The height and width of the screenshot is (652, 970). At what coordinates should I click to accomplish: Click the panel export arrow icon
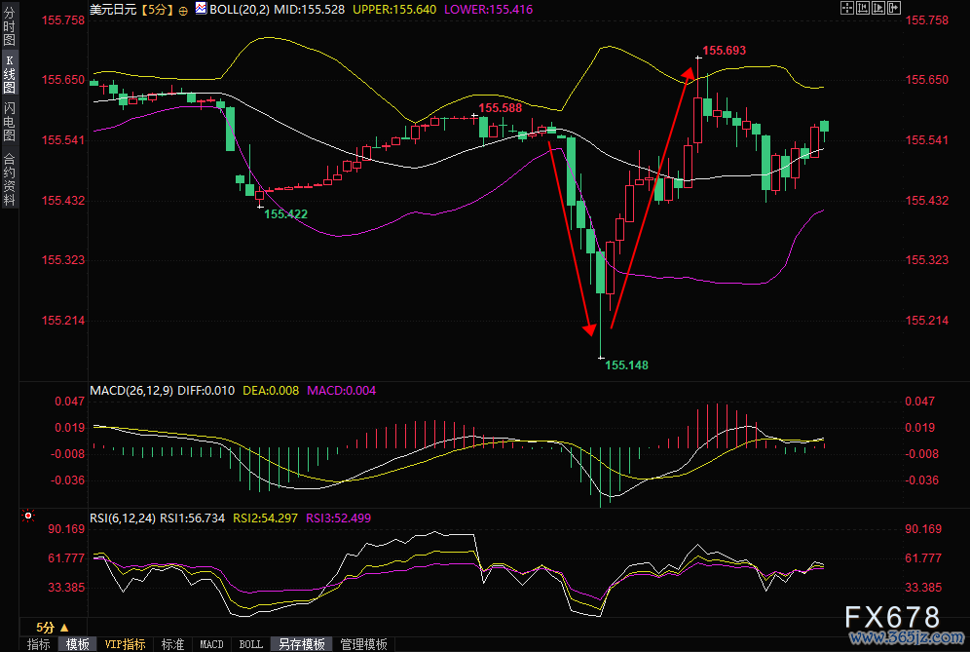pyautogui.click(x=894, y=8)
